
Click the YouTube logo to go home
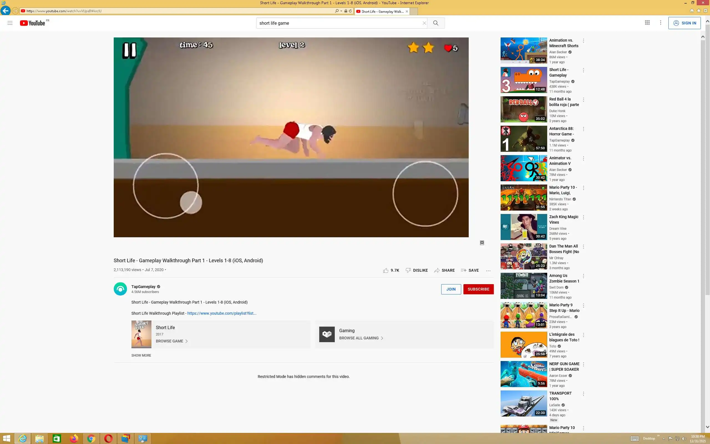tap(32, 23)
